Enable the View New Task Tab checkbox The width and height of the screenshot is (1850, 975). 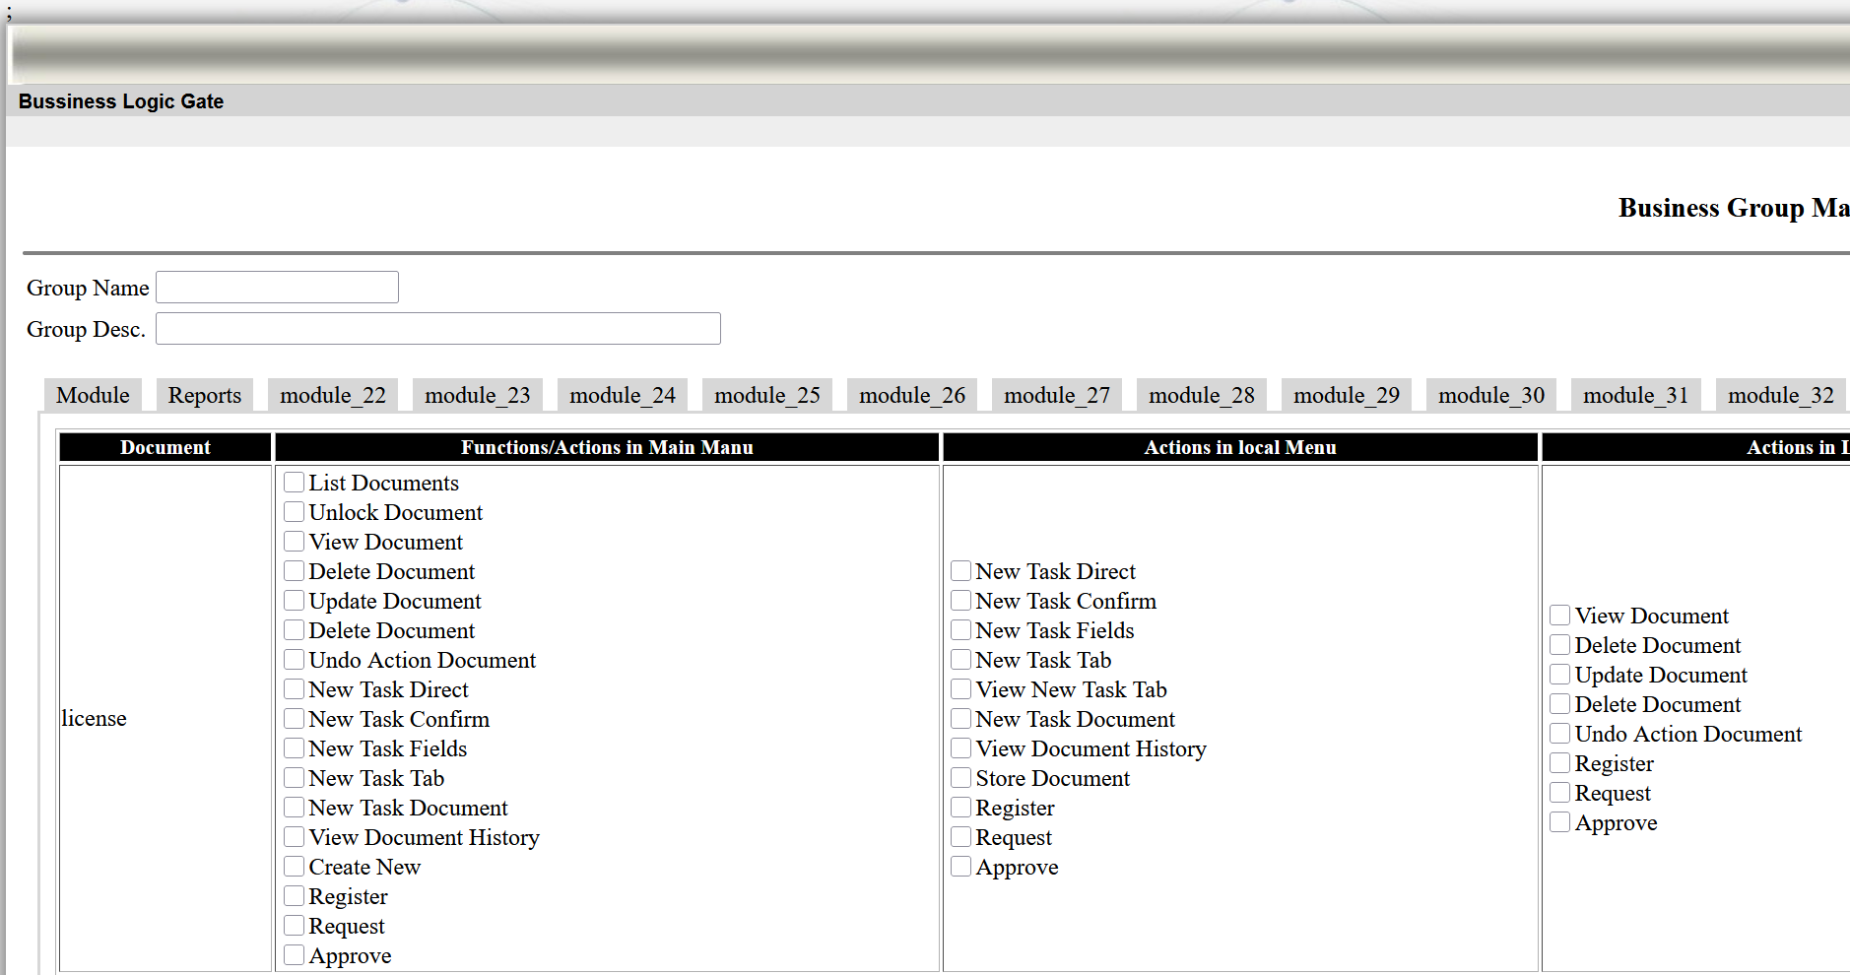960,689
